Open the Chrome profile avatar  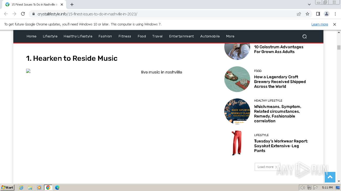(x=326, y=14)
